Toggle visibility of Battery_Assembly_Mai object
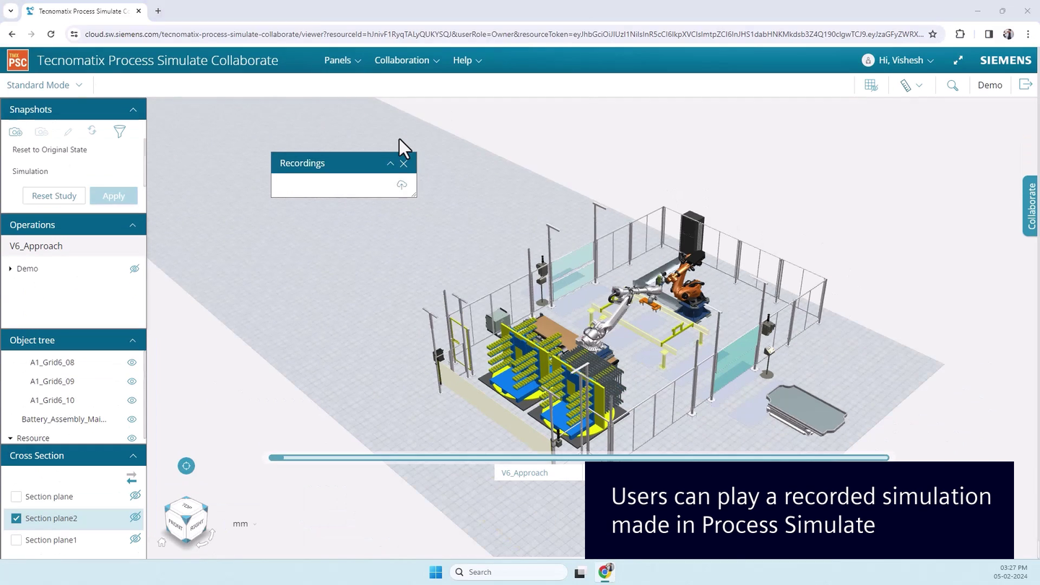 point(131,419)
